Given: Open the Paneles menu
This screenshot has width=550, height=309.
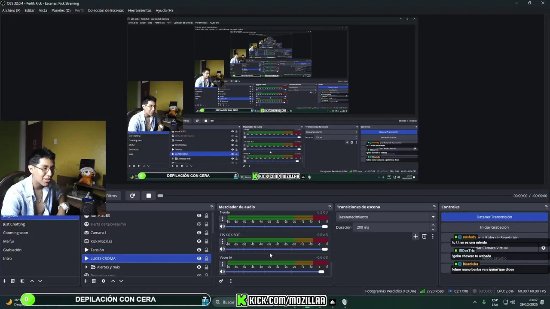Looking at the screenshot, I should [61, 10].
